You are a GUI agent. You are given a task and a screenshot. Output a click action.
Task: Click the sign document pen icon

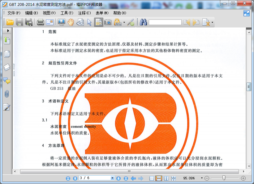click(x=131, y=22)
